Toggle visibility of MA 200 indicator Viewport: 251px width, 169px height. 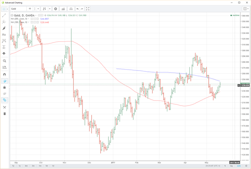[x=32, y=19]
